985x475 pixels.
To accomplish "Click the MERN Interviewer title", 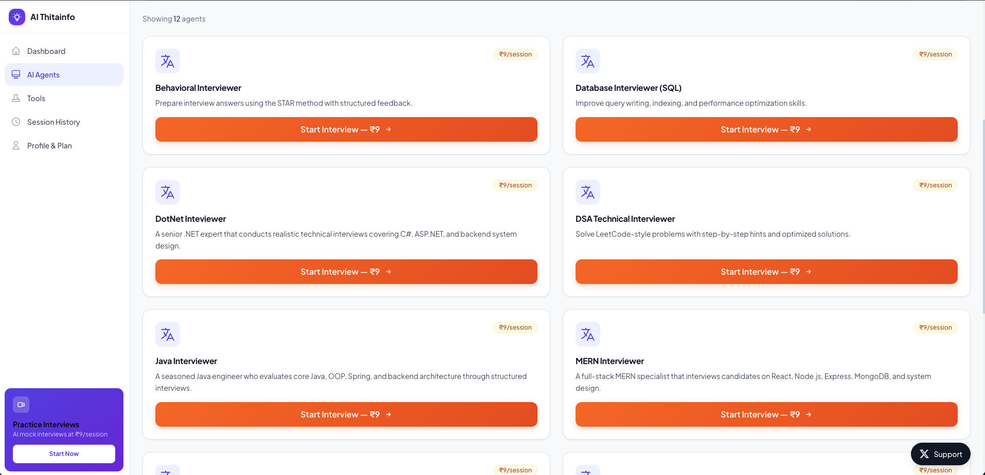I will [x=610, y=361].
